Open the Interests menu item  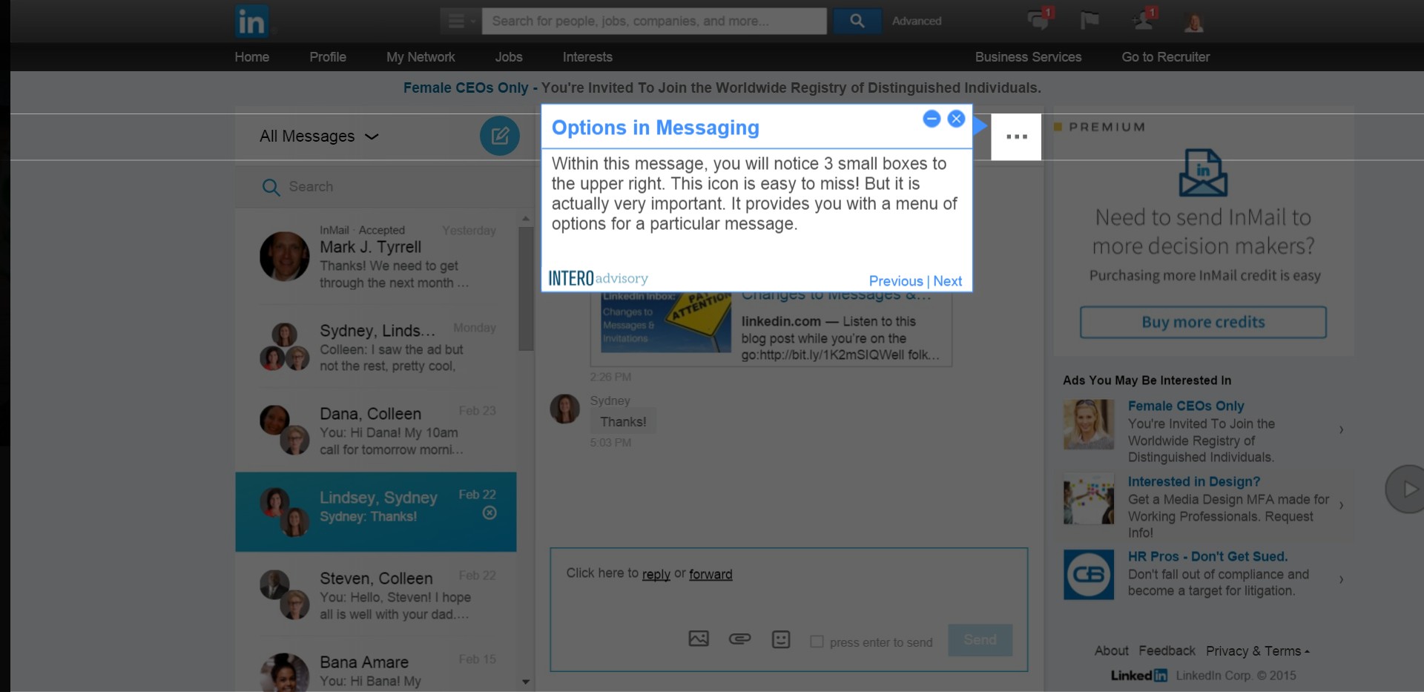coord(587,57)
